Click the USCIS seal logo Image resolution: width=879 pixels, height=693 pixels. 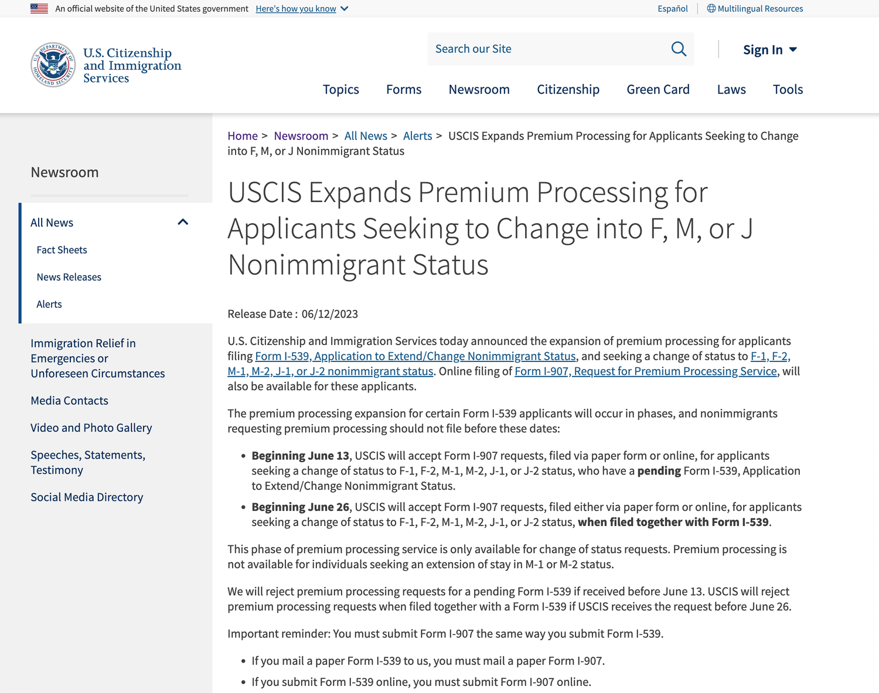click(53, 64)
